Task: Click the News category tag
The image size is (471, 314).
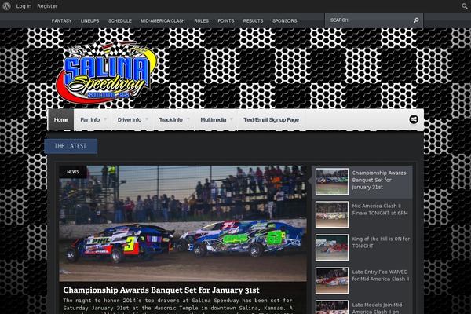Action: point(73,172)
